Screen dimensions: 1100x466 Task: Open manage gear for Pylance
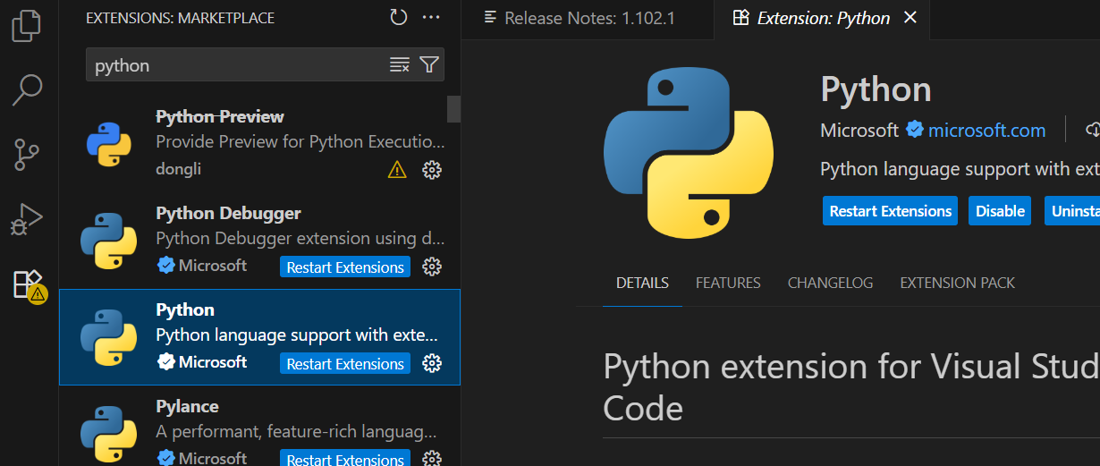tap(432, 459)
